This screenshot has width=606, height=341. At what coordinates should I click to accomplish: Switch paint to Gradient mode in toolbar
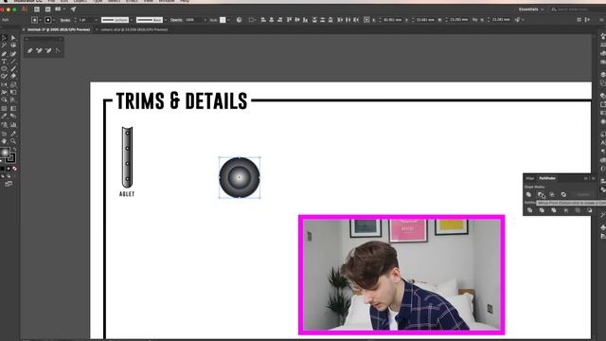[9, 169]
